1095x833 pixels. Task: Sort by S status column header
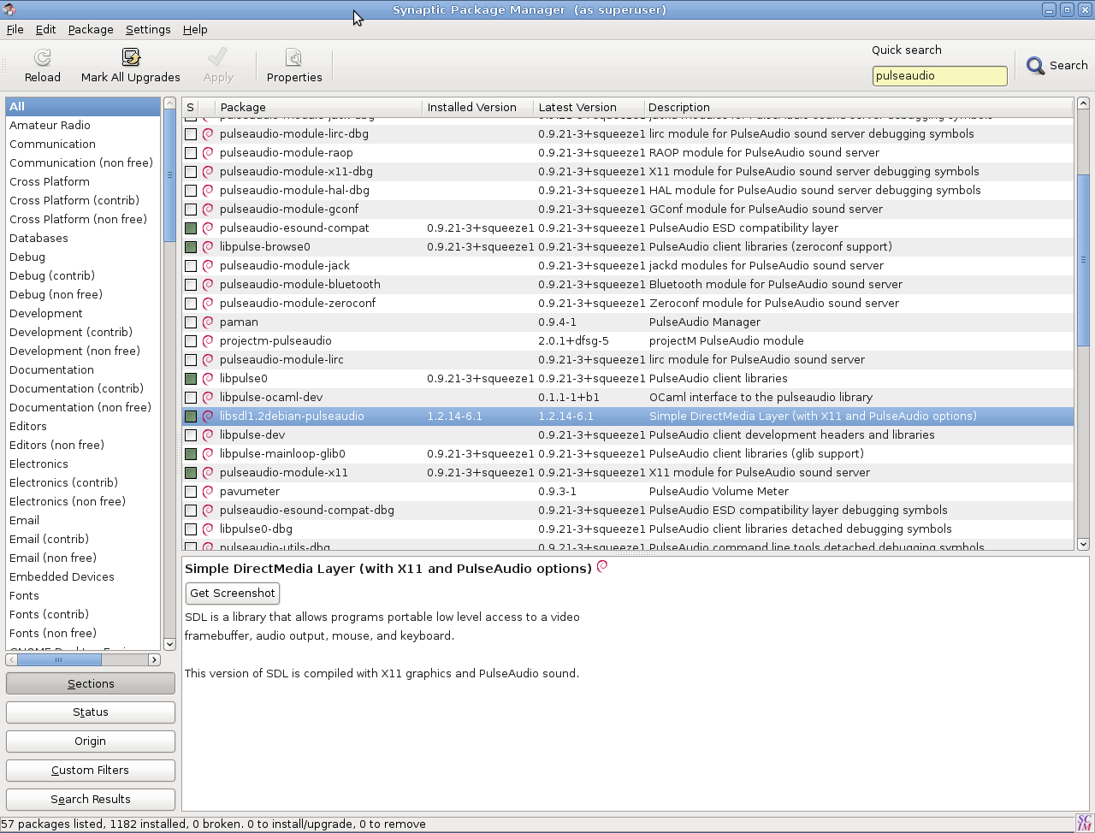point(191,108)
